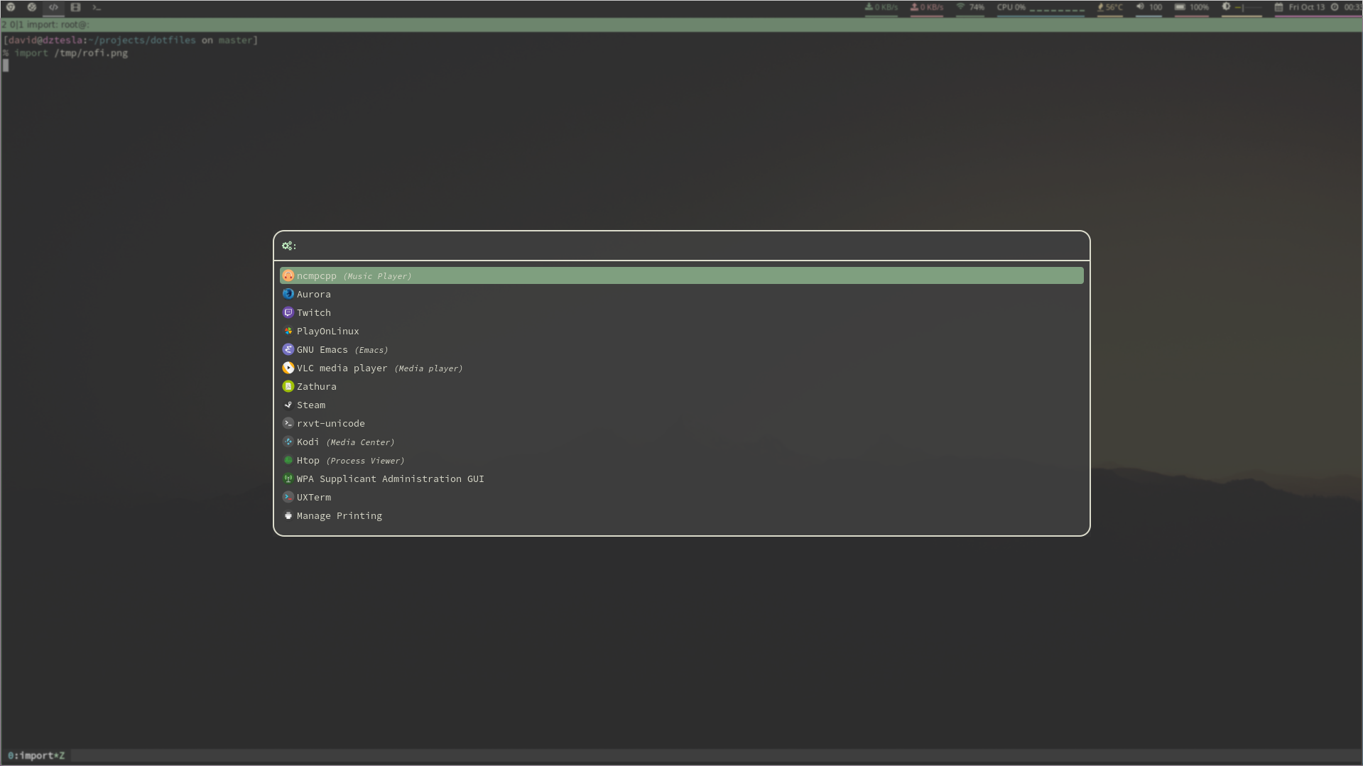Pick the Zathura entry
The height and width of the screenshot is (766, 1363).
(682, 386)
